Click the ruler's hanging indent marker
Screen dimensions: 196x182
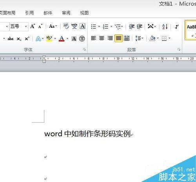(44, 59)
